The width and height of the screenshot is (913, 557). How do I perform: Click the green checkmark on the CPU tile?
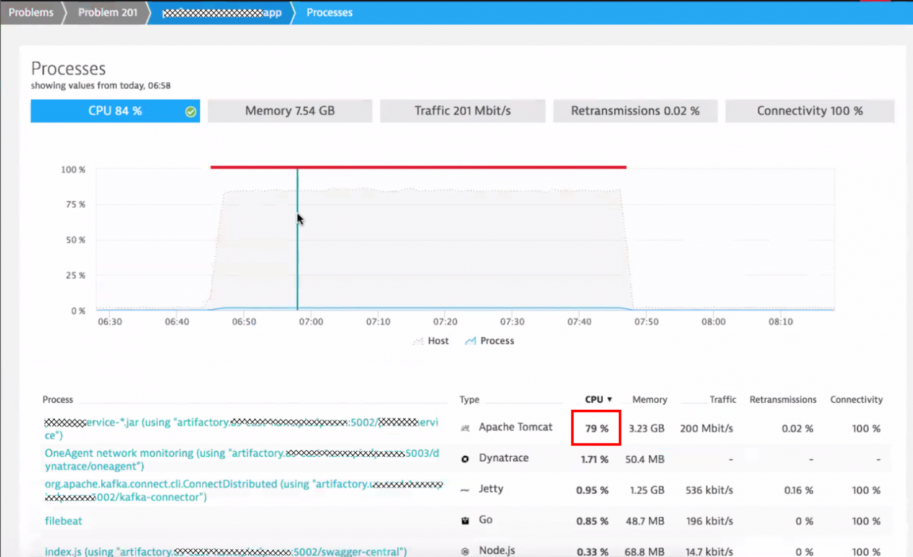pos(190,111)
